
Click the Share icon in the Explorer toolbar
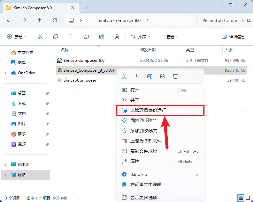(x=102, y=37)
